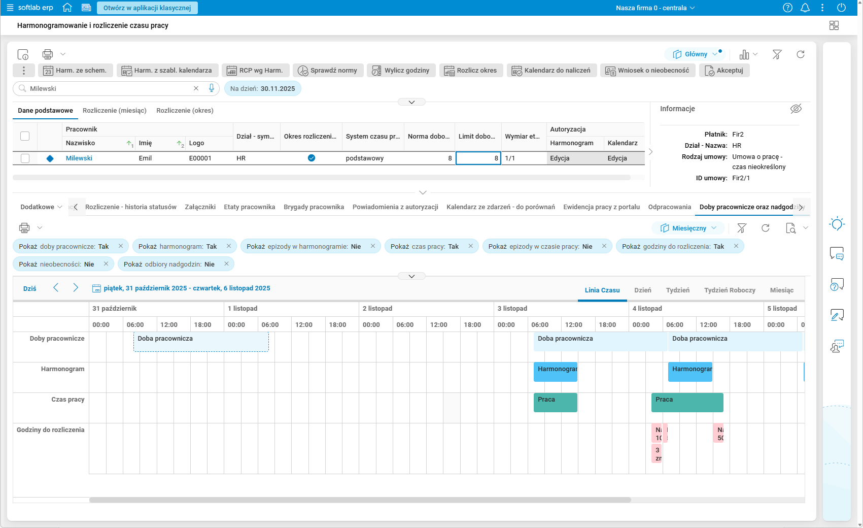Open the chat messages icon in sidebar
This screenshot has height=528, width=863.
pos(837,253)
